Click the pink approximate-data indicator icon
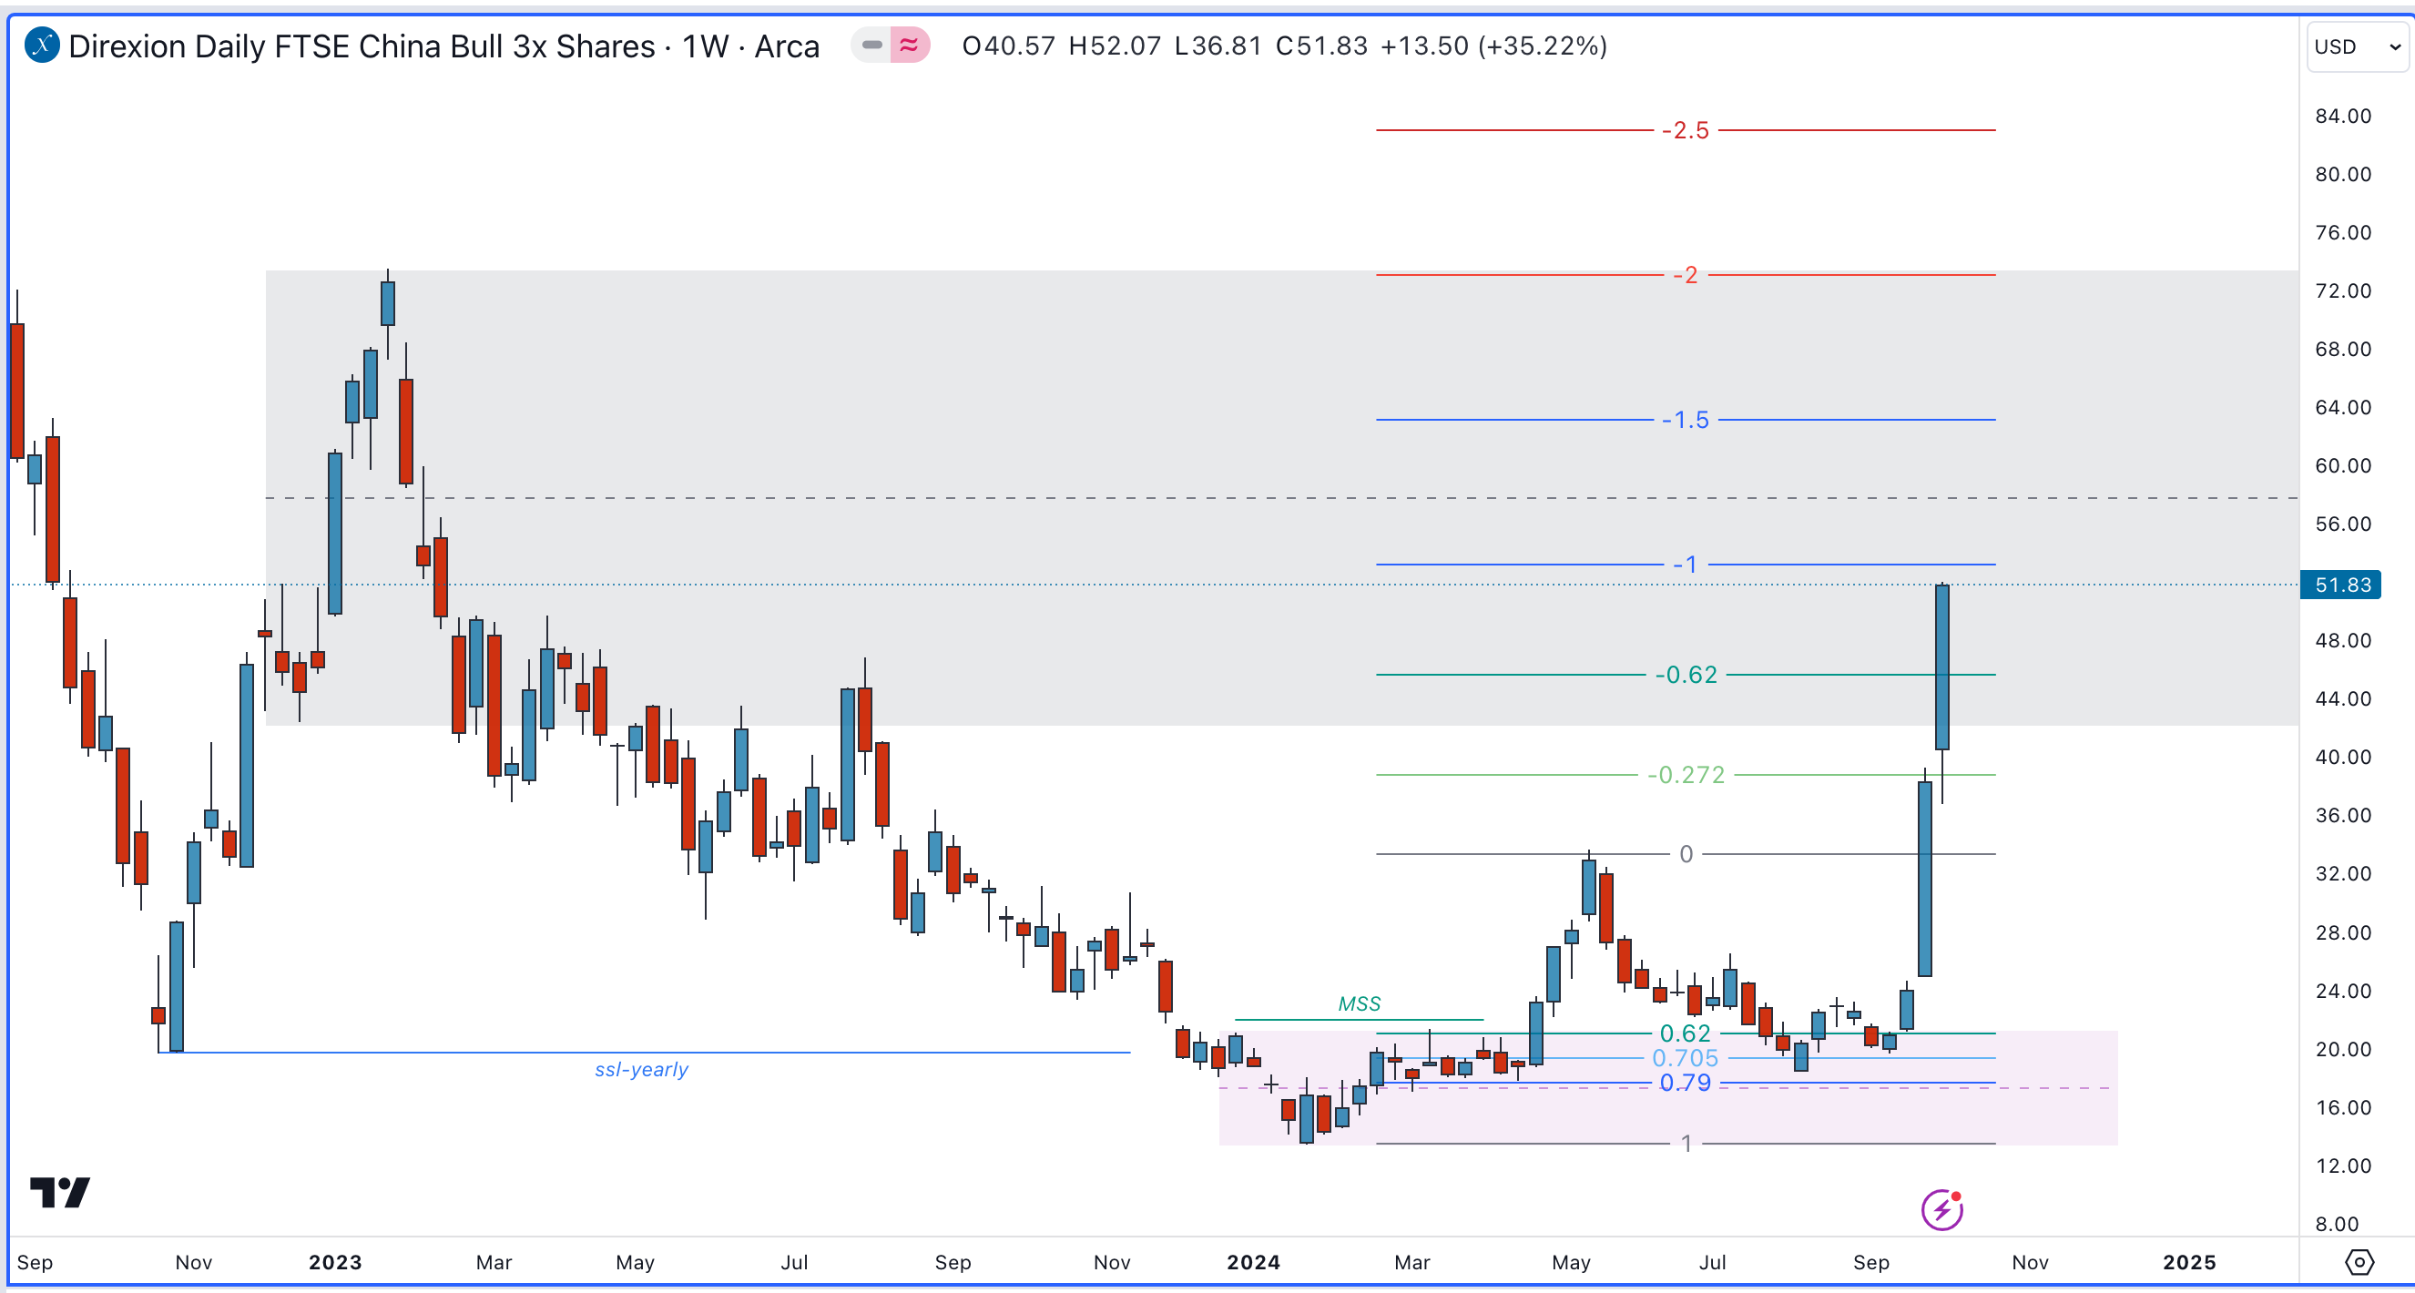Viewport: 2415px width, 1293px height. pyautogui.click(x=910, y=45)
